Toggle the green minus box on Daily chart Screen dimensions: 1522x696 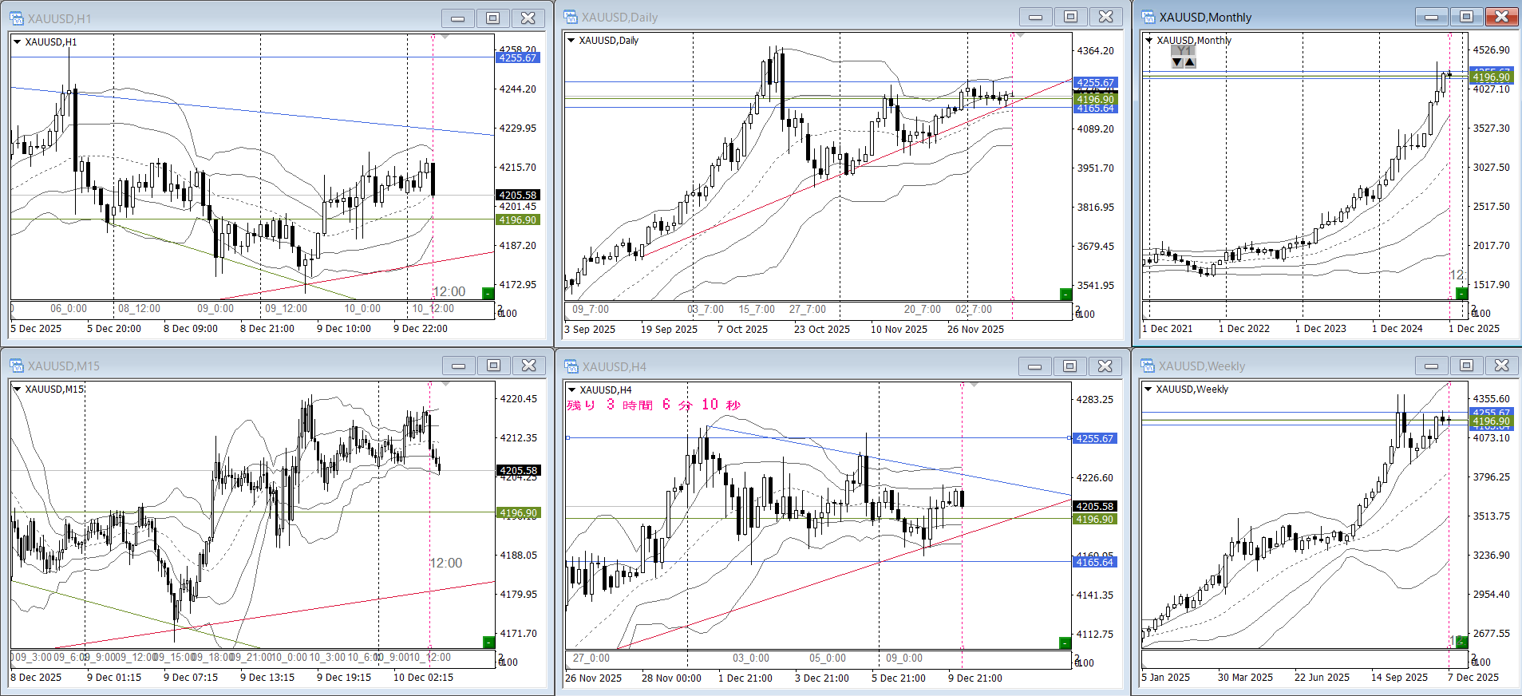tap(1065, 294)
